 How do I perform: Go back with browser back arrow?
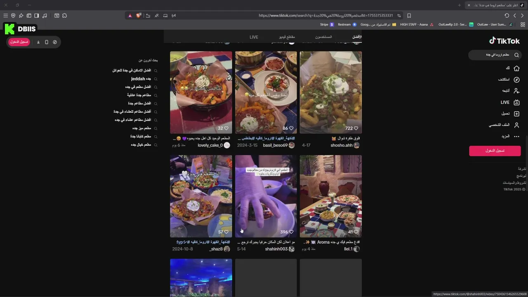pyautogui.click(x=522, y=16)
